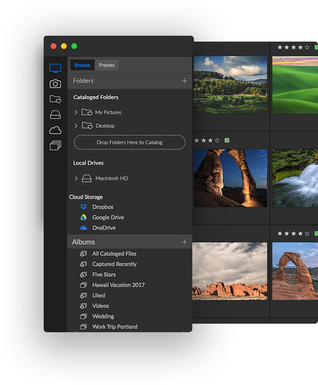Add a new album with plus icon
The width and height of the screenshot is (318, 385).
tap(185, 242)
